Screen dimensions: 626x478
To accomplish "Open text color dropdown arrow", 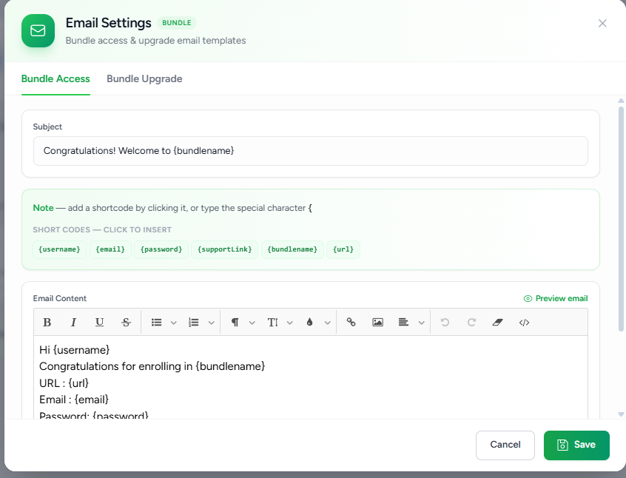I will (x=327, y=323).
